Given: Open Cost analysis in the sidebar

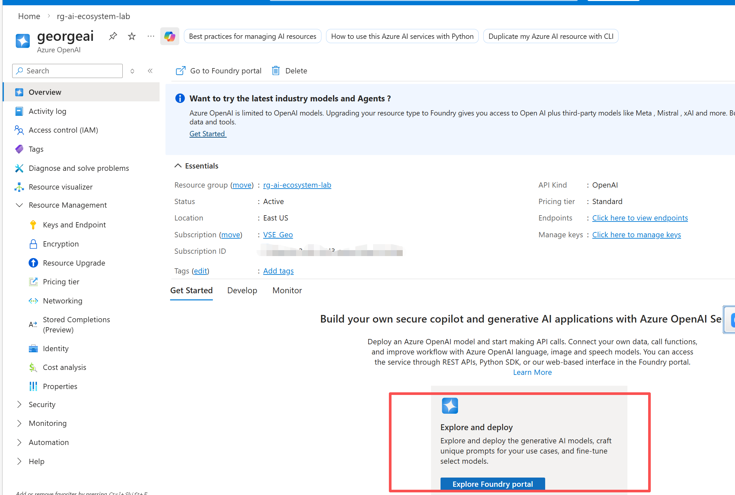Looking at the screenshot, I should coord(64,367).
